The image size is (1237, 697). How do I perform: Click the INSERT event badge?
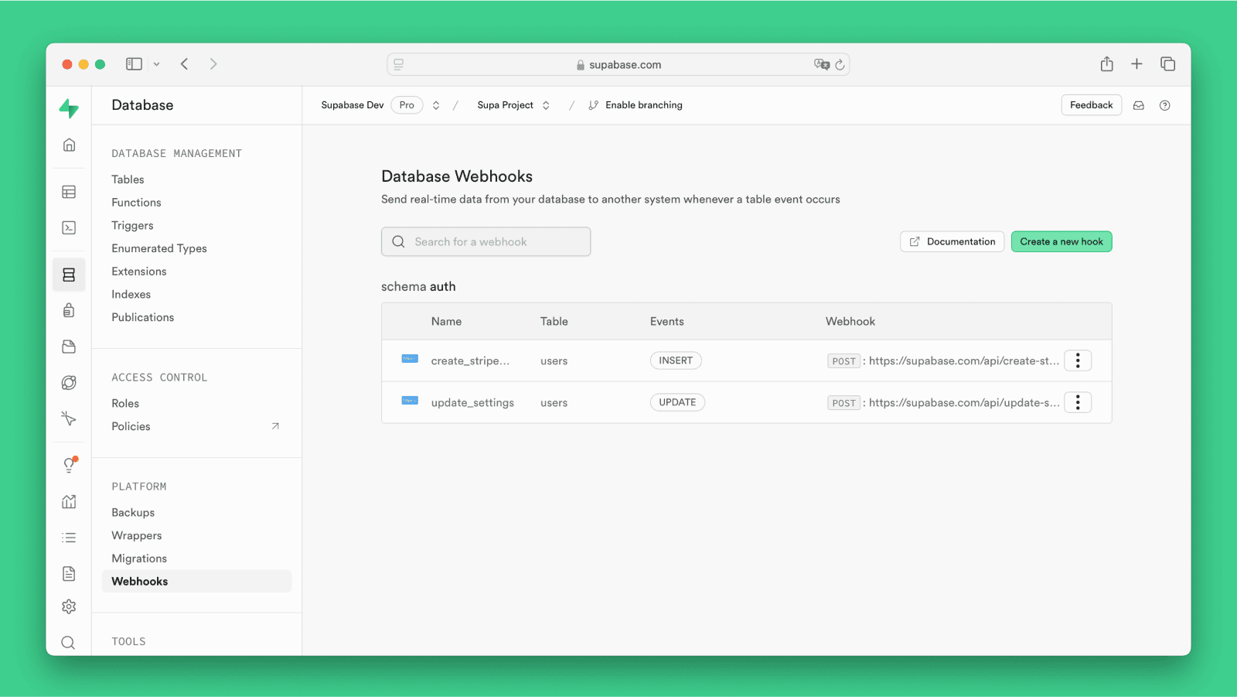point(676,360)
